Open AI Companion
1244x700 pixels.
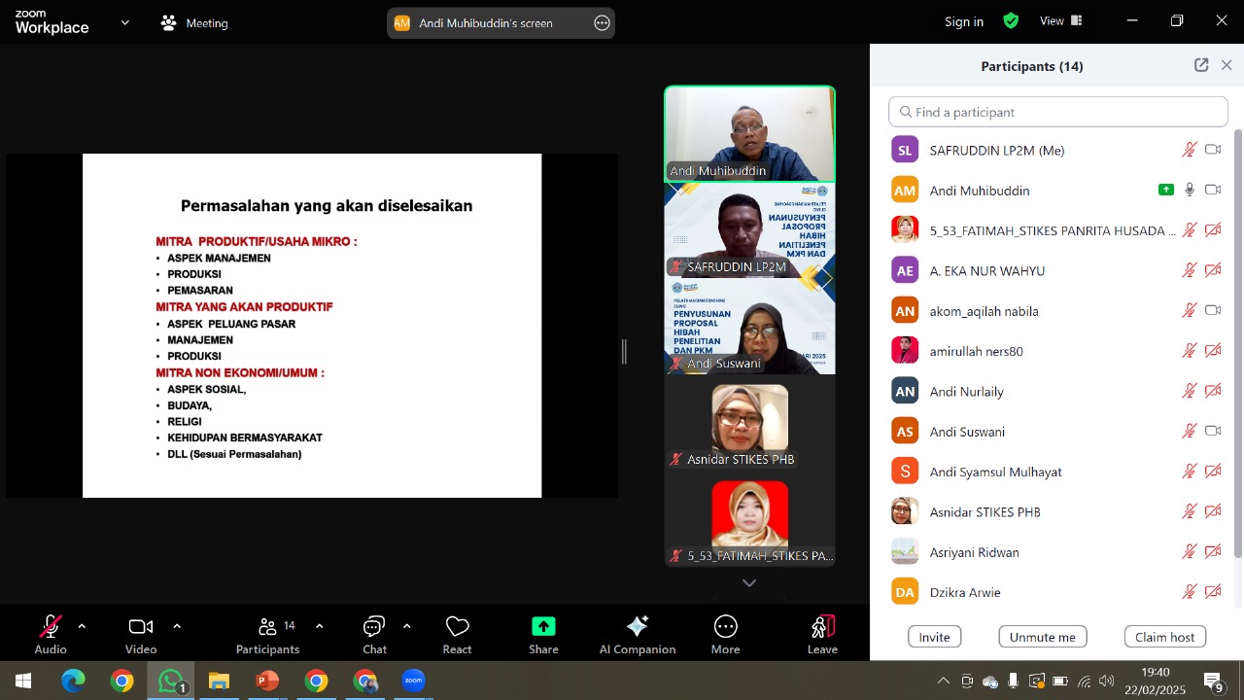[638, 627]
